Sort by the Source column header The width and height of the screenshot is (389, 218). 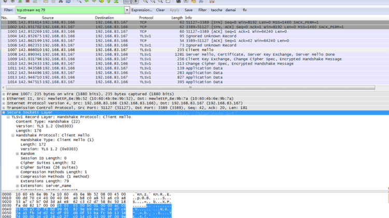tap(48, 18)
